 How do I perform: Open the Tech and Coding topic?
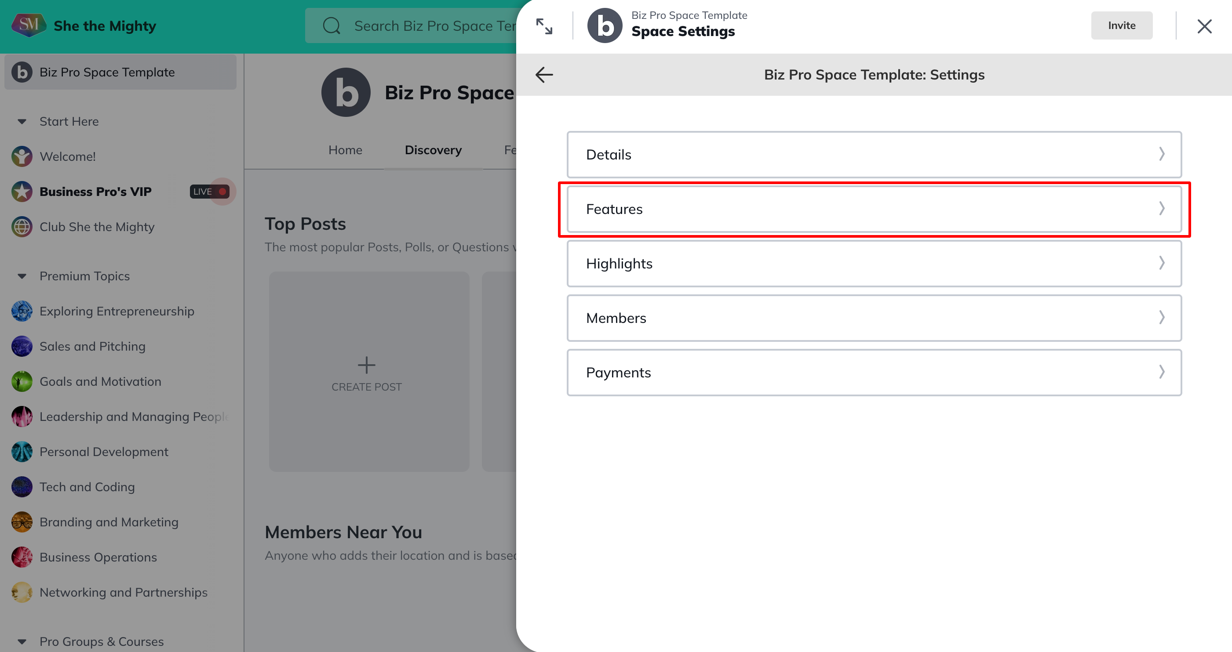coord(87,487)
